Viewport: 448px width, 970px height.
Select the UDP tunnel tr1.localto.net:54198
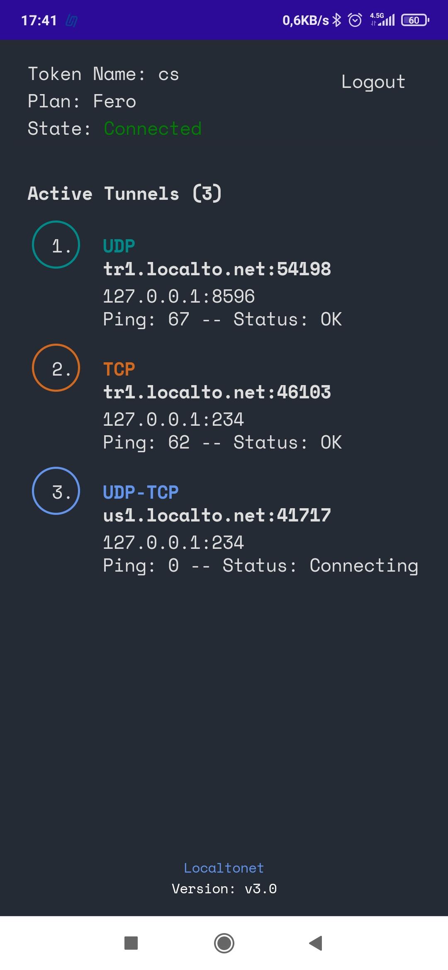click(x=217, y=269)
